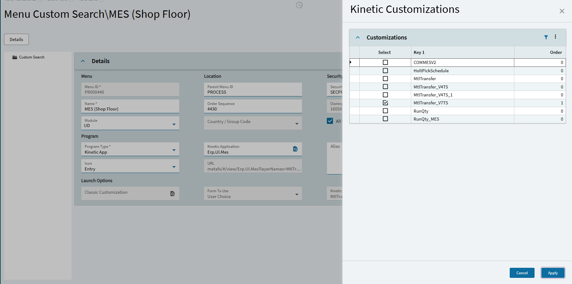Open the Customizations overflow three-dot menu
Screen dimensions: 572x284
coord(555,37)
